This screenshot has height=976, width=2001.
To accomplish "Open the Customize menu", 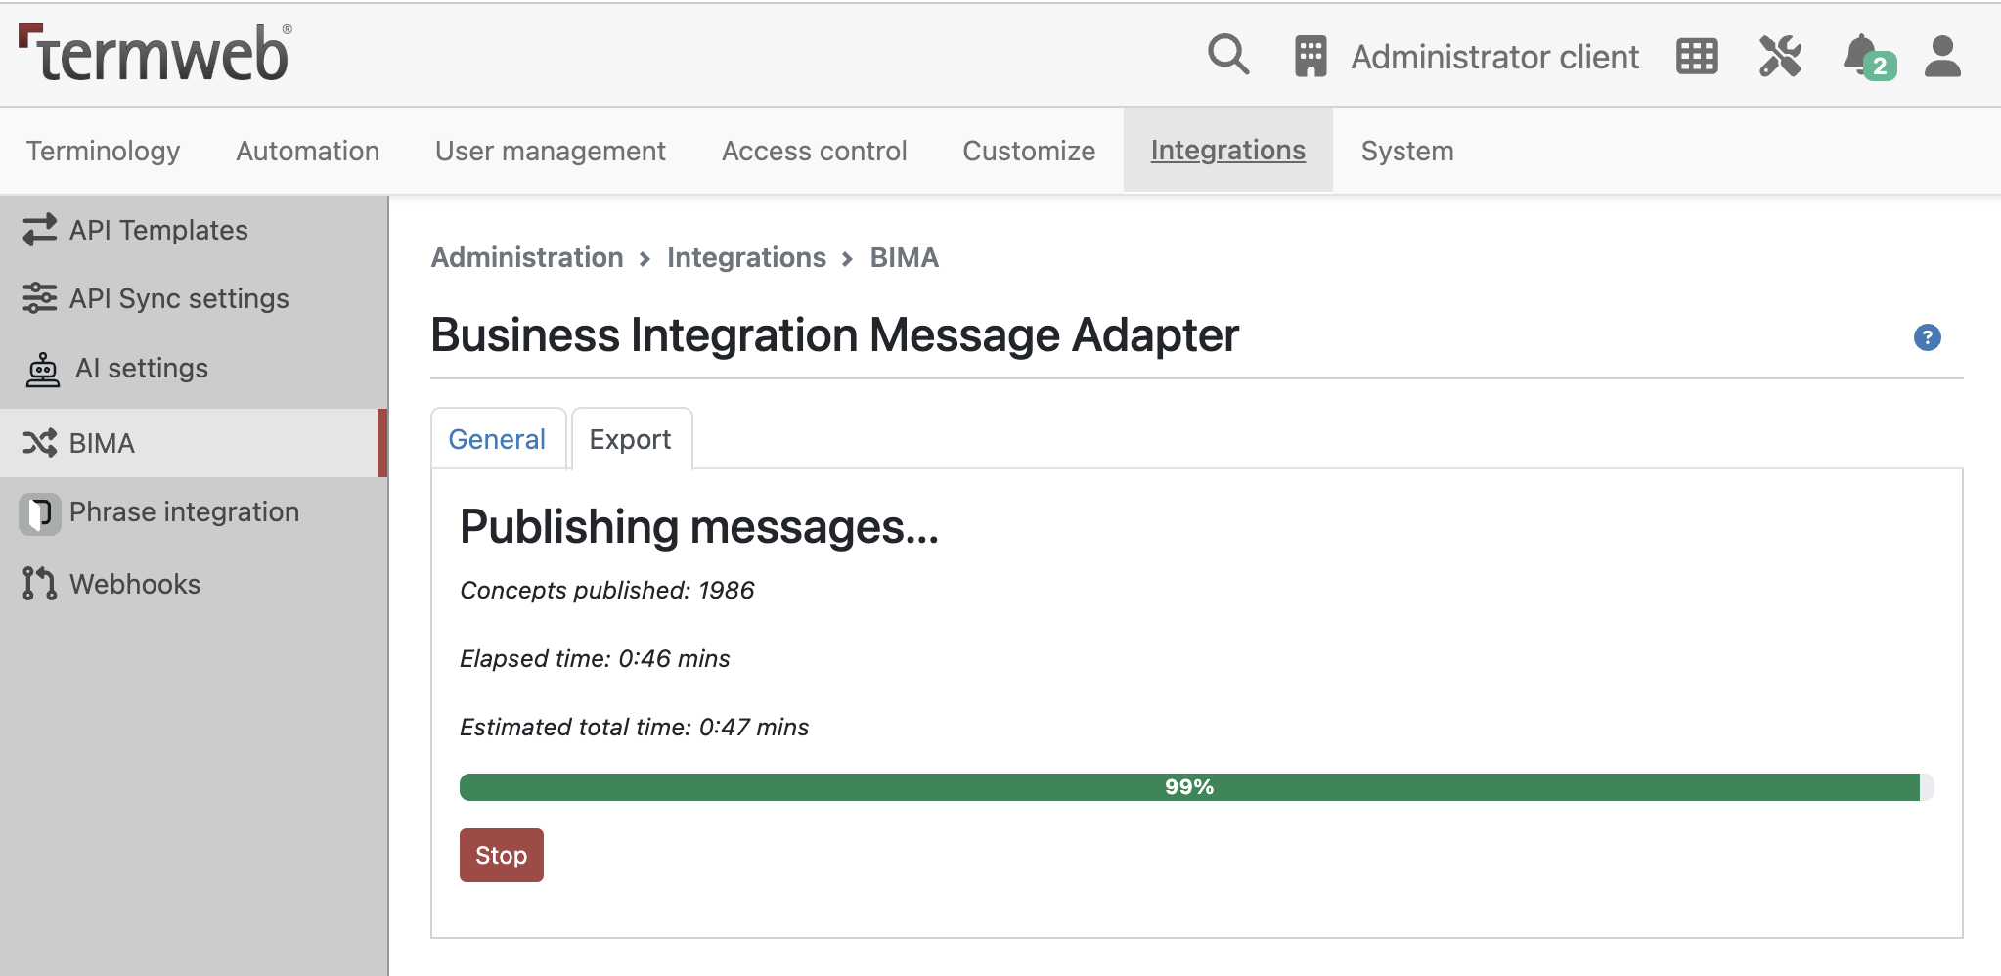I will pos(1029,151).
